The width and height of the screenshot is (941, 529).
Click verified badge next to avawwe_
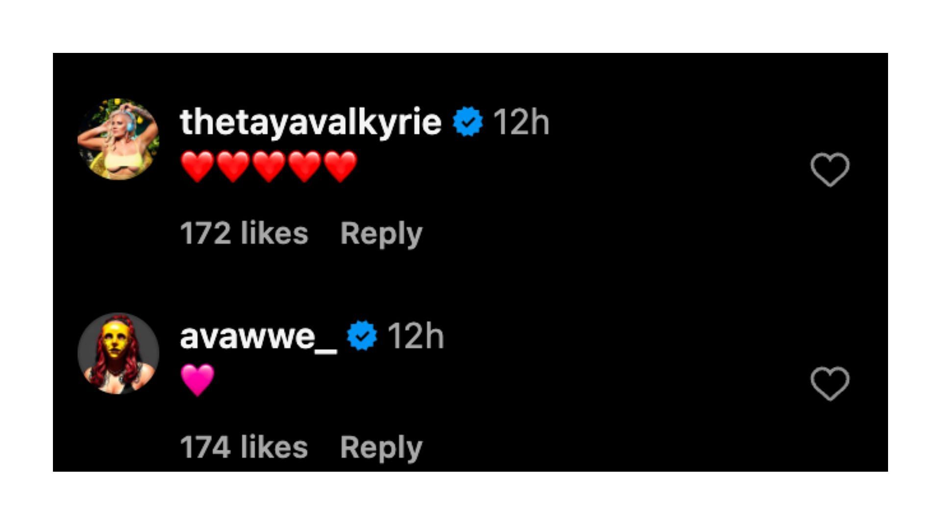[x=362, y=336]
